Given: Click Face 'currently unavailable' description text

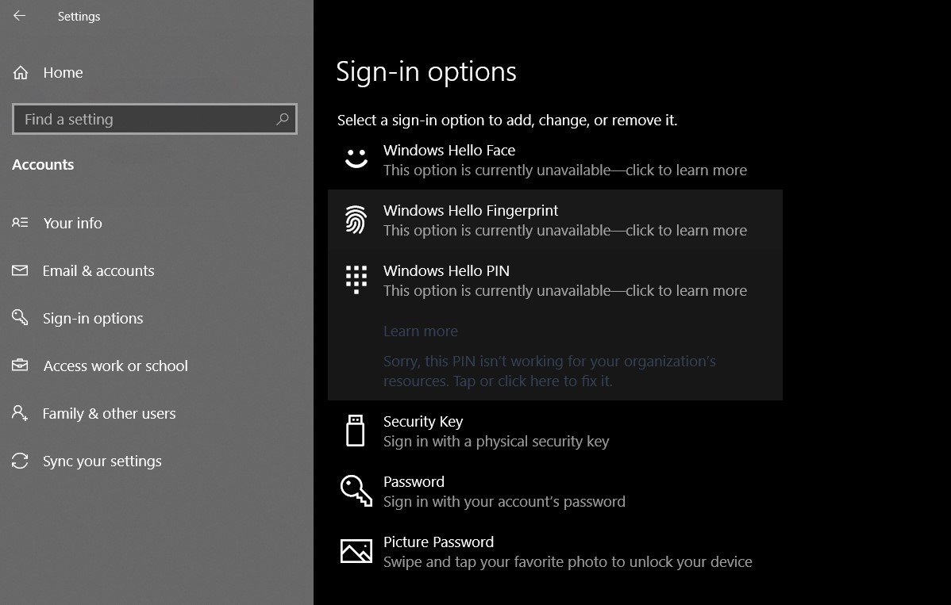Looking at the screenshot, I should pyautogui.click(x=565, y=170).
